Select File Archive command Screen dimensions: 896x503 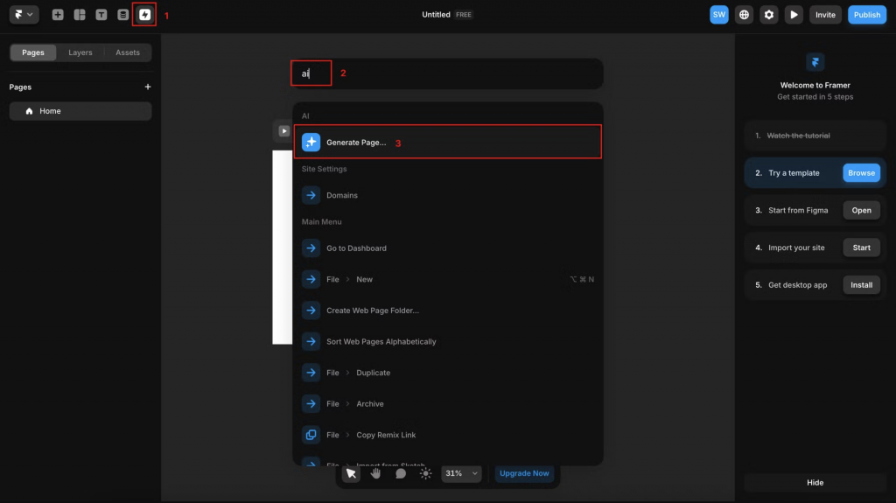447,403
